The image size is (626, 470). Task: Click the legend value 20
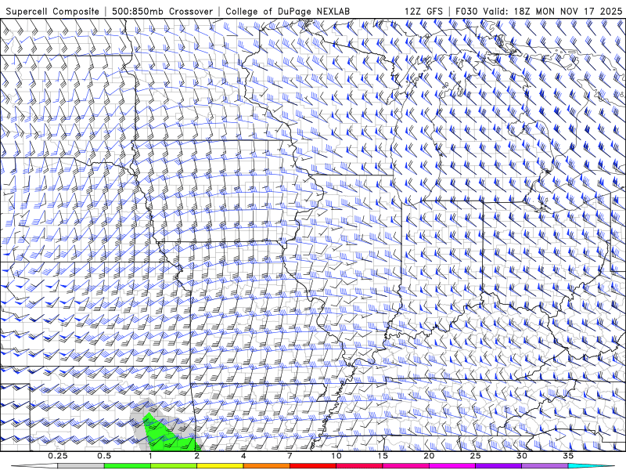[429, 456]
